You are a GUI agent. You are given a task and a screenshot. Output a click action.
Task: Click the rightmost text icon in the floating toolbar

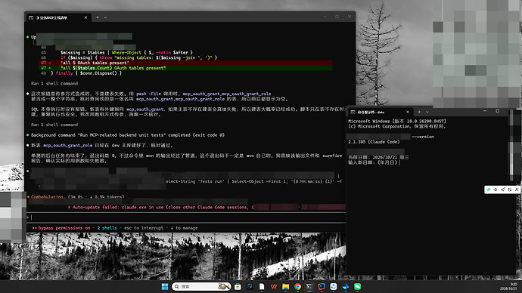[517, 190]
